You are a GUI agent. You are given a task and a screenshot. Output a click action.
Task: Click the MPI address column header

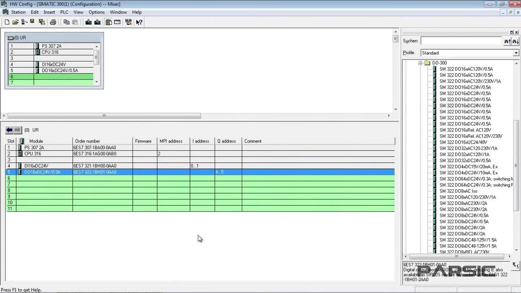173,141
